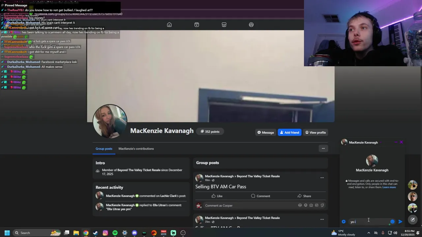Open the sunglasses man chat head
The image size is (422, 237).
412,197
